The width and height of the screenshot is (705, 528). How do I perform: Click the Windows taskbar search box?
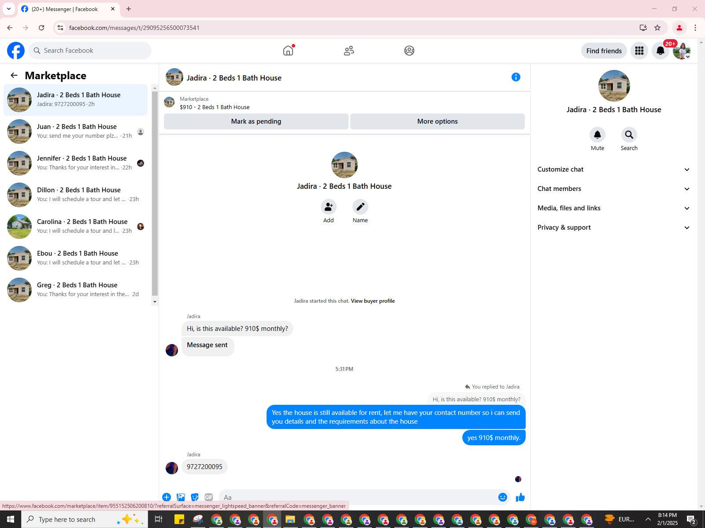click(x=85, y=519)
